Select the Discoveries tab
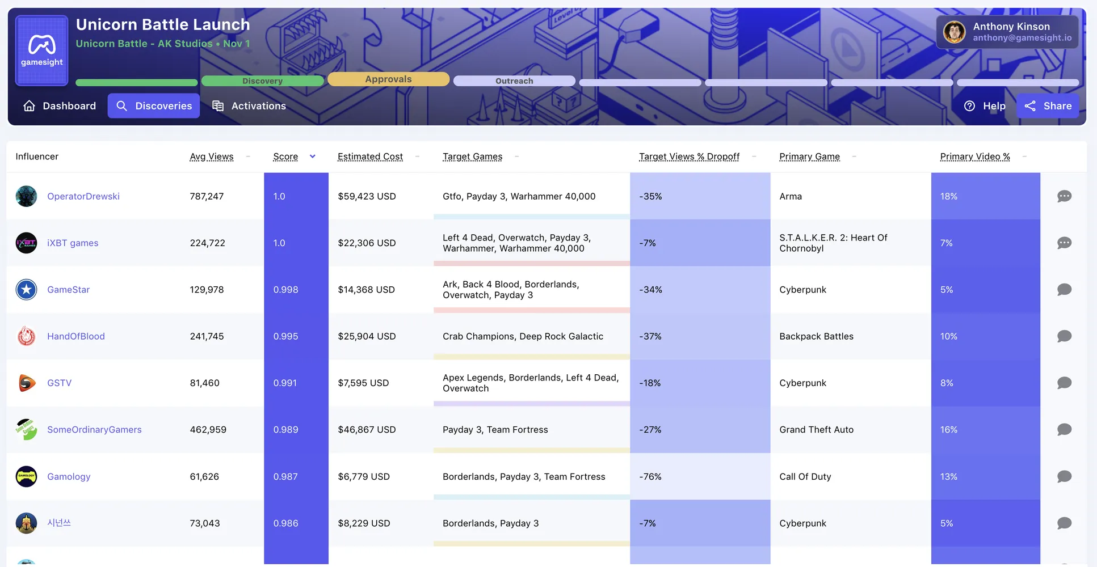The image size is (1097, 567). coord(154,106)
